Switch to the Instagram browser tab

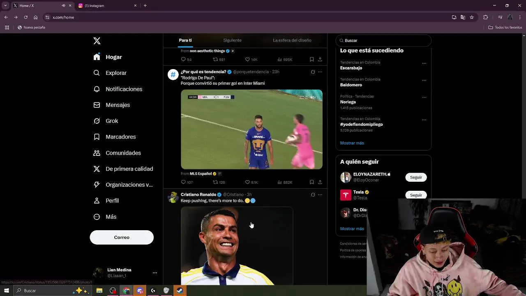pos(107,6)
